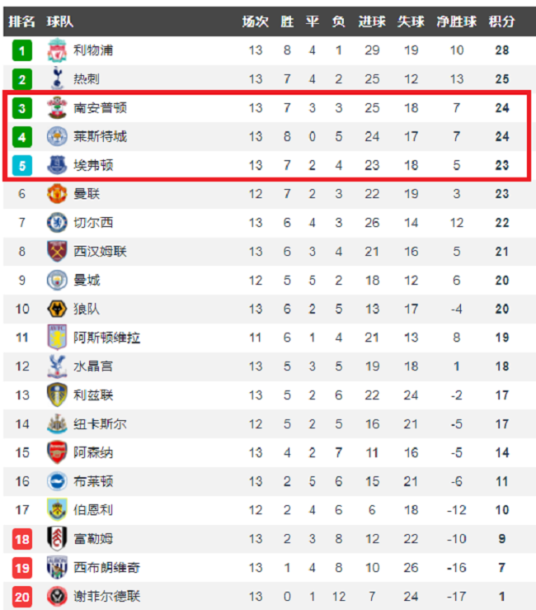Click the Everton club crest icon
The width and height of the screenshot is (536, 610).
click(56, 165)
